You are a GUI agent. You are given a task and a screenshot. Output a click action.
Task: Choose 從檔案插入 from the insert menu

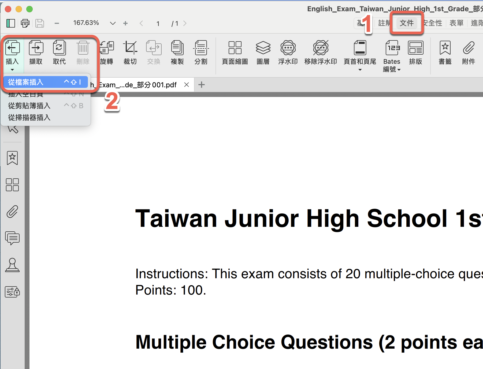pyautogui.click(x=46, y=82)
